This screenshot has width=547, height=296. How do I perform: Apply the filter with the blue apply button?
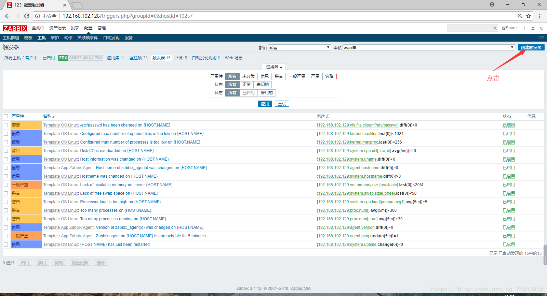[x=265, y=104]
